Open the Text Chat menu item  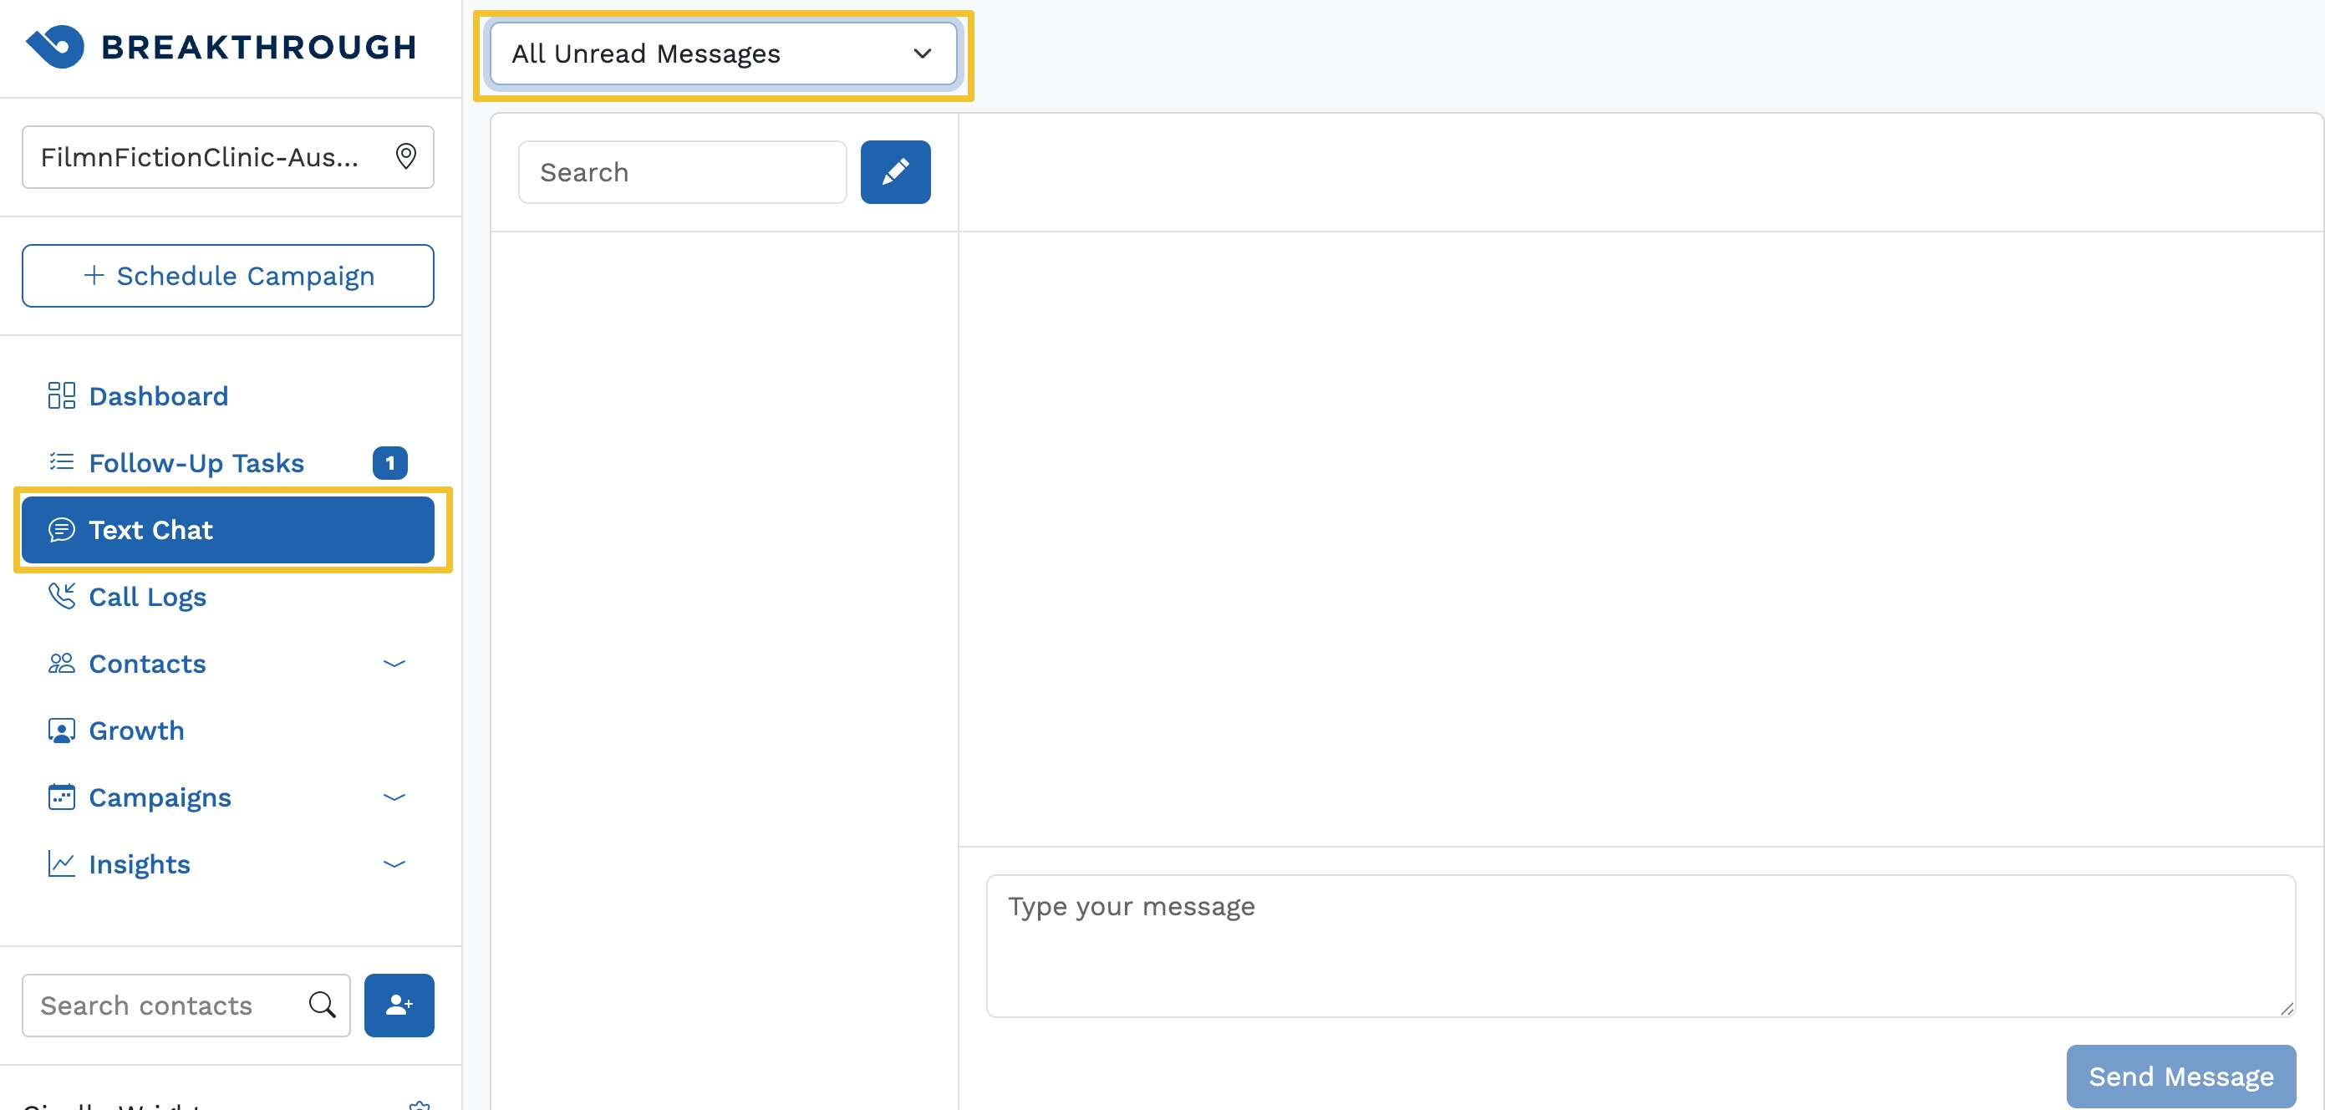click(228, 530)
